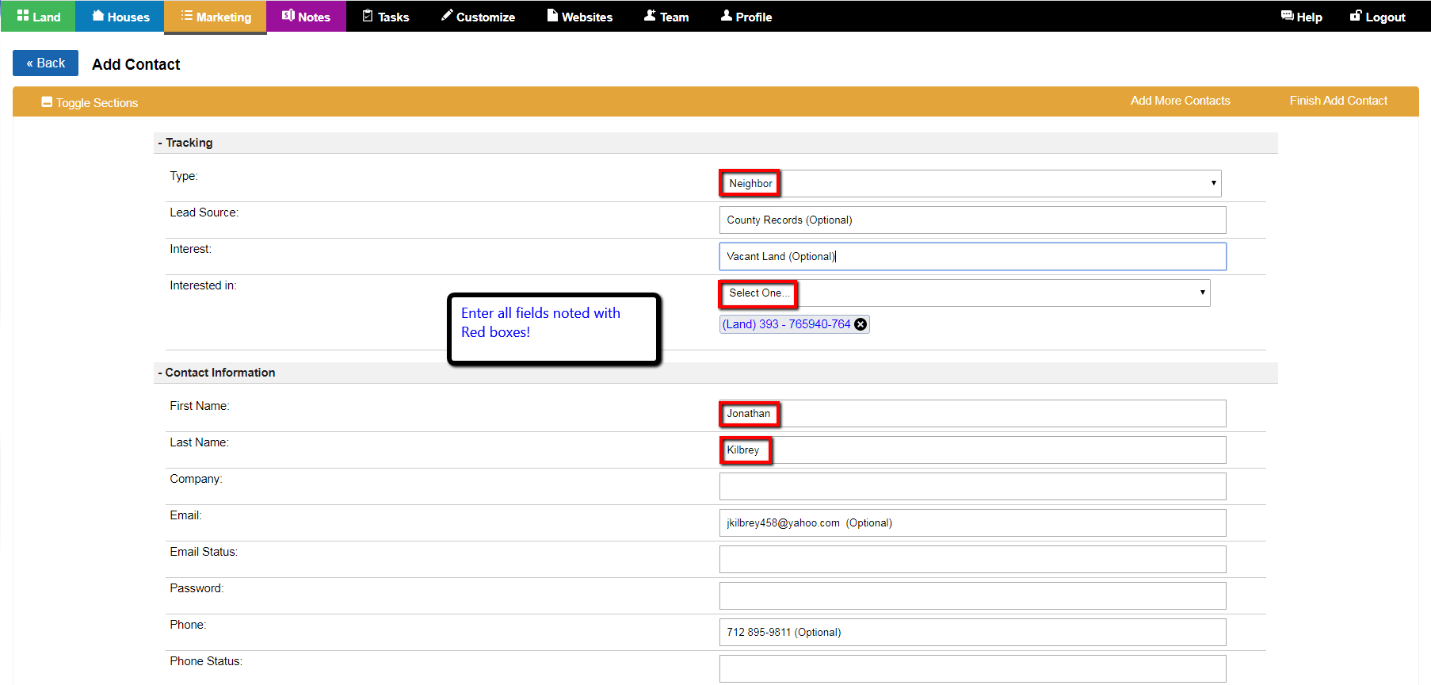This screenshot has height=685, width=1431.
Task: Click the Websites page icon
Action: click(552, 15)
